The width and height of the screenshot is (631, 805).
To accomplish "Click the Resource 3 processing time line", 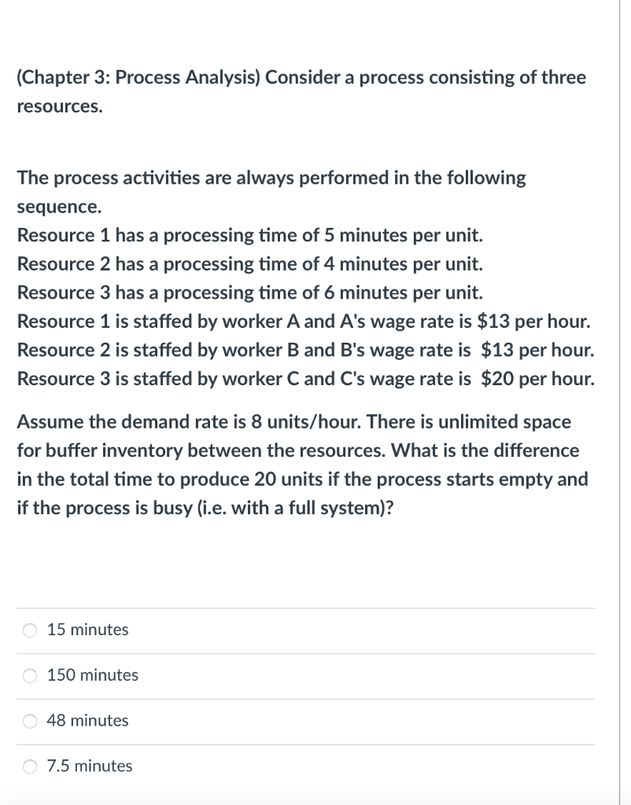I will tap(250, 292).
